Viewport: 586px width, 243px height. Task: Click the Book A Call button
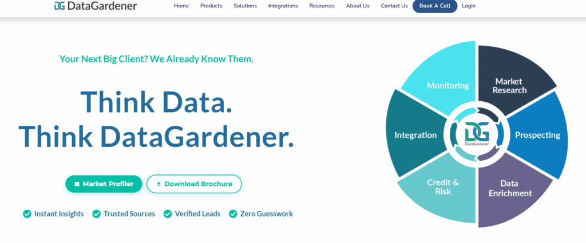[x=435, y=6]
